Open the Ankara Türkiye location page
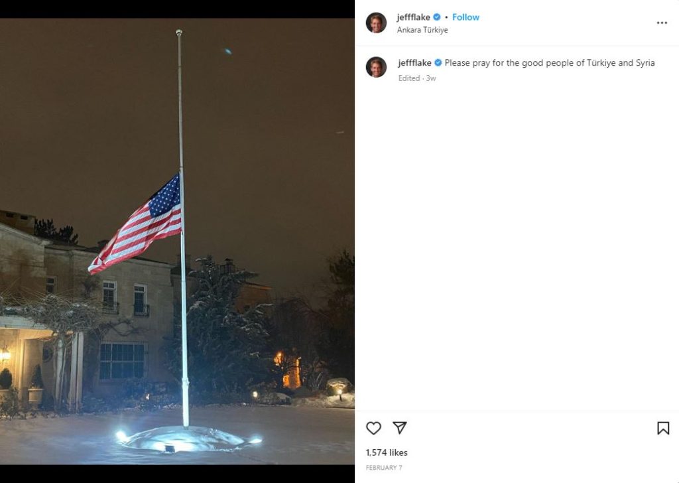Screen dimensions: 679x483 pyautogui.click(x=422, y=30)
